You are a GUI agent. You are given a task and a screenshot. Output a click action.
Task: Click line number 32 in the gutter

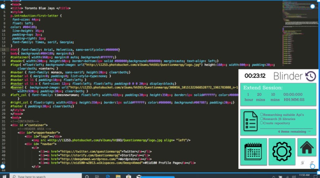click(x=4, y=125)
